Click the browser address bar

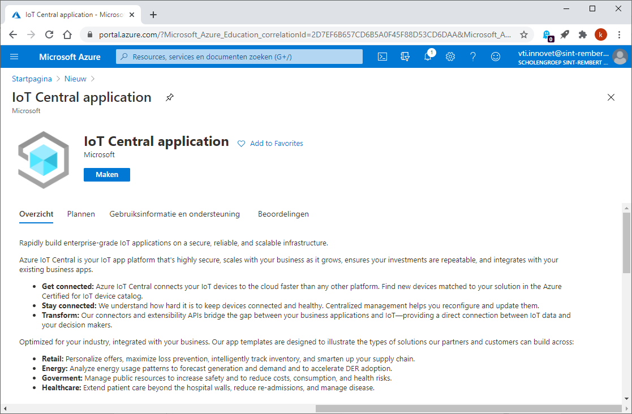click(x=304, y=34)
